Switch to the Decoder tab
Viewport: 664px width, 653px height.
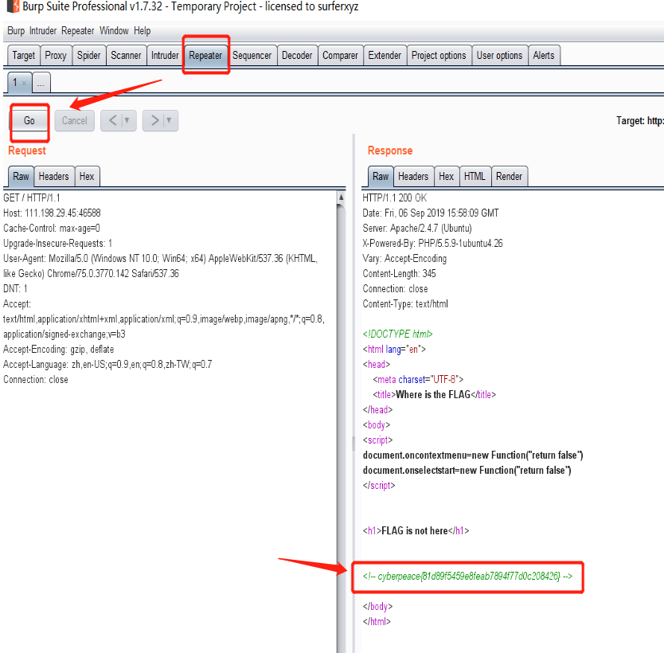(x=297, y=56)
